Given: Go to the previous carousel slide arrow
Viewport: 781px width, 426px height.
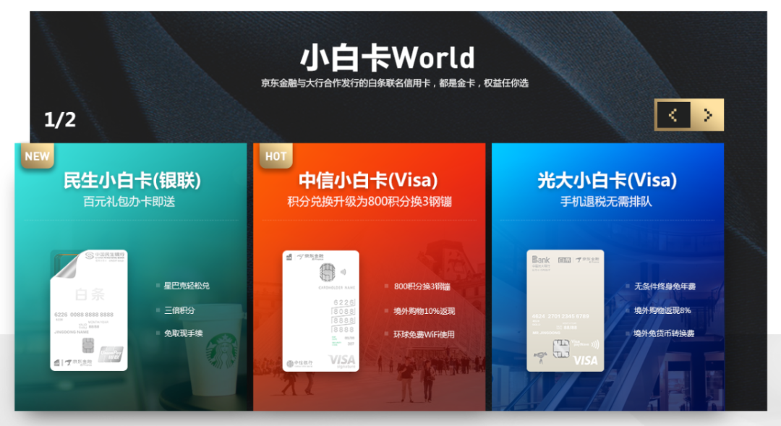Looking at the screenshot, I should click(x=673, y=115).
